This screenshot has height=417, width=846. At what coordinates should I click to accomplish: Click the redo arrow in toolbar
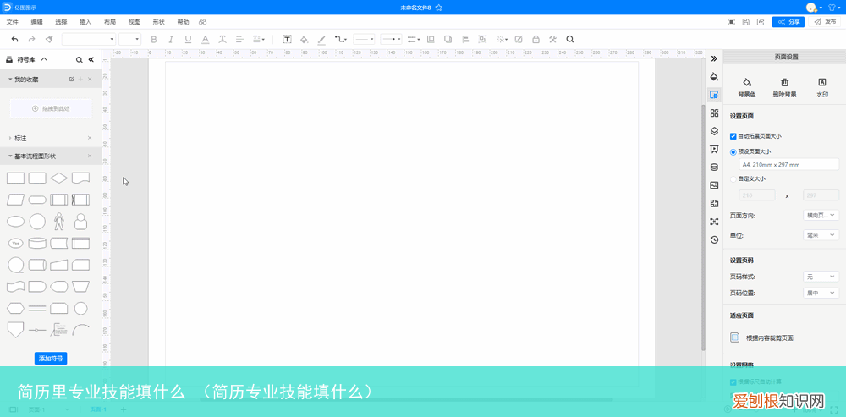[x=31, y=39]
